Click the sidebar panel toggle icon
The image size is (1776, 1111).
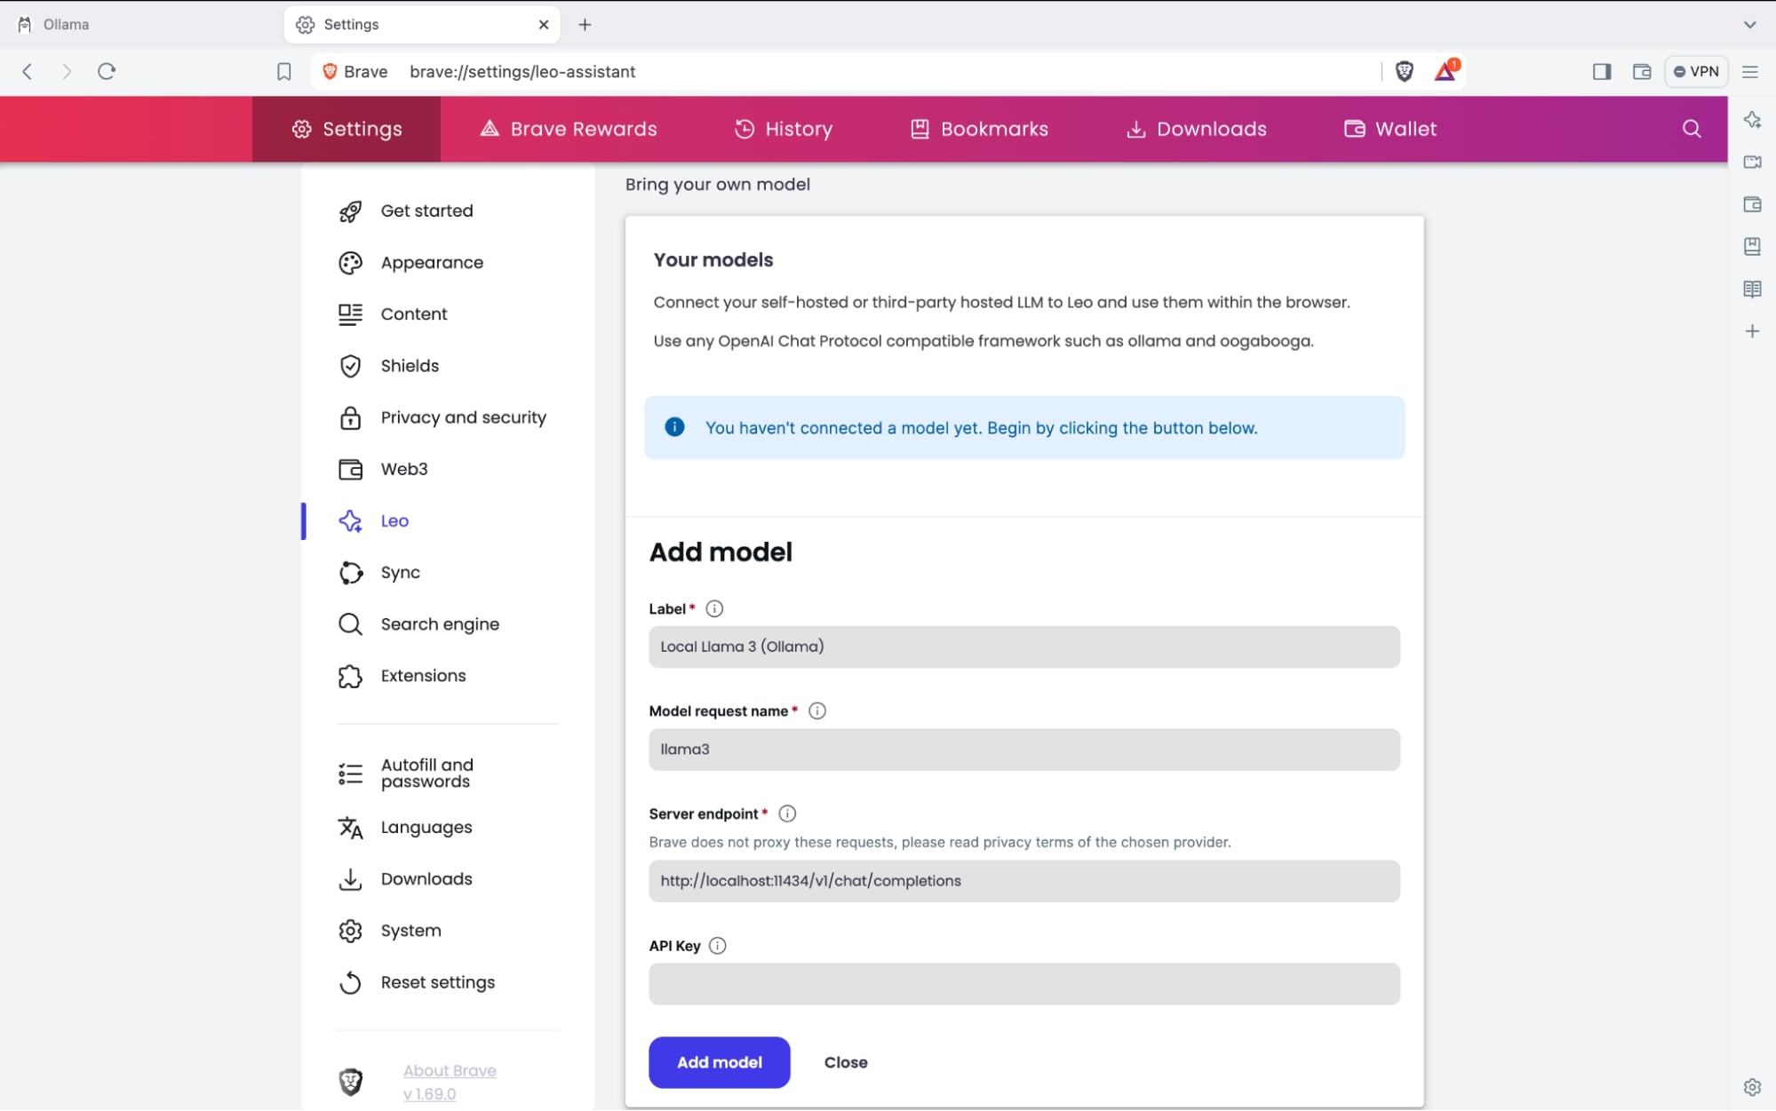(x=1601, y=70)
